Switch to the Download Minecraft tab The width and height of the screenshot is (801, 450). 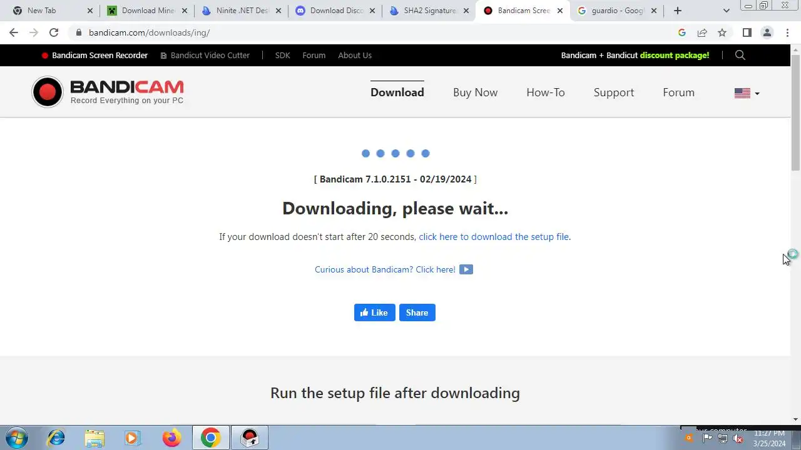[148, 11]
